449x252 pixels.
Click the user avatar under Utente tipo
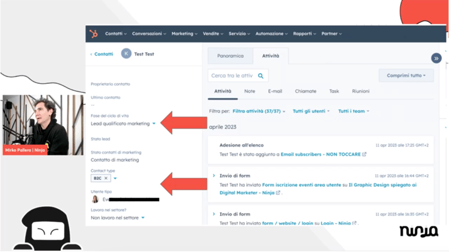[95, 199]
